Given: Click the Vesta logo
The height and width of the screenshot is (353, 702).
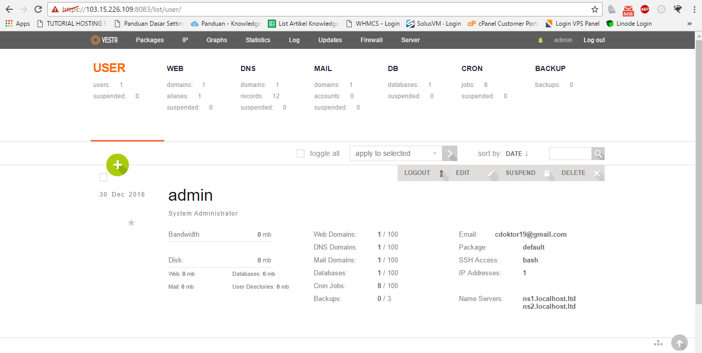Looking at the screenshot, I should (x=105, y=40).
